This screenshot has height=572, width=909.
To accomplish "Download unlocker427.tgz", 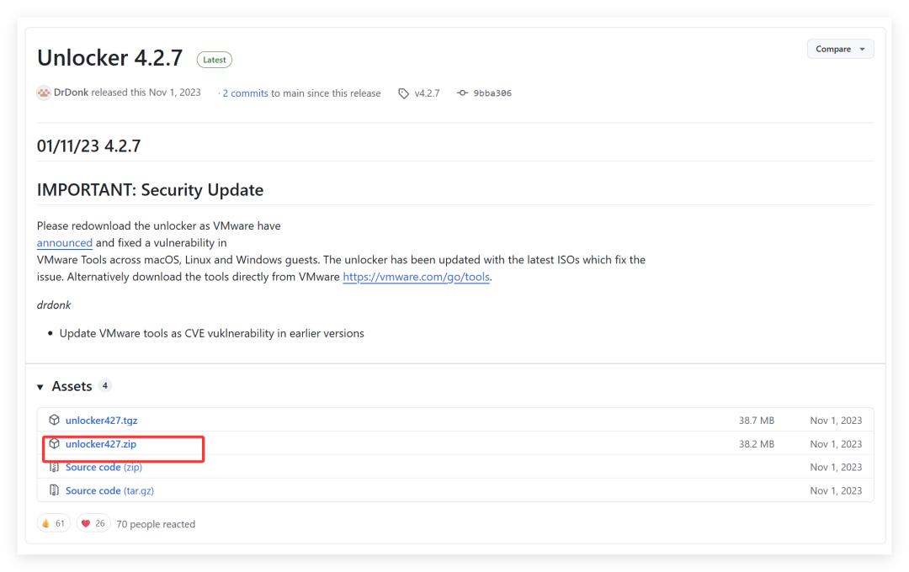I will click(102, 421).
